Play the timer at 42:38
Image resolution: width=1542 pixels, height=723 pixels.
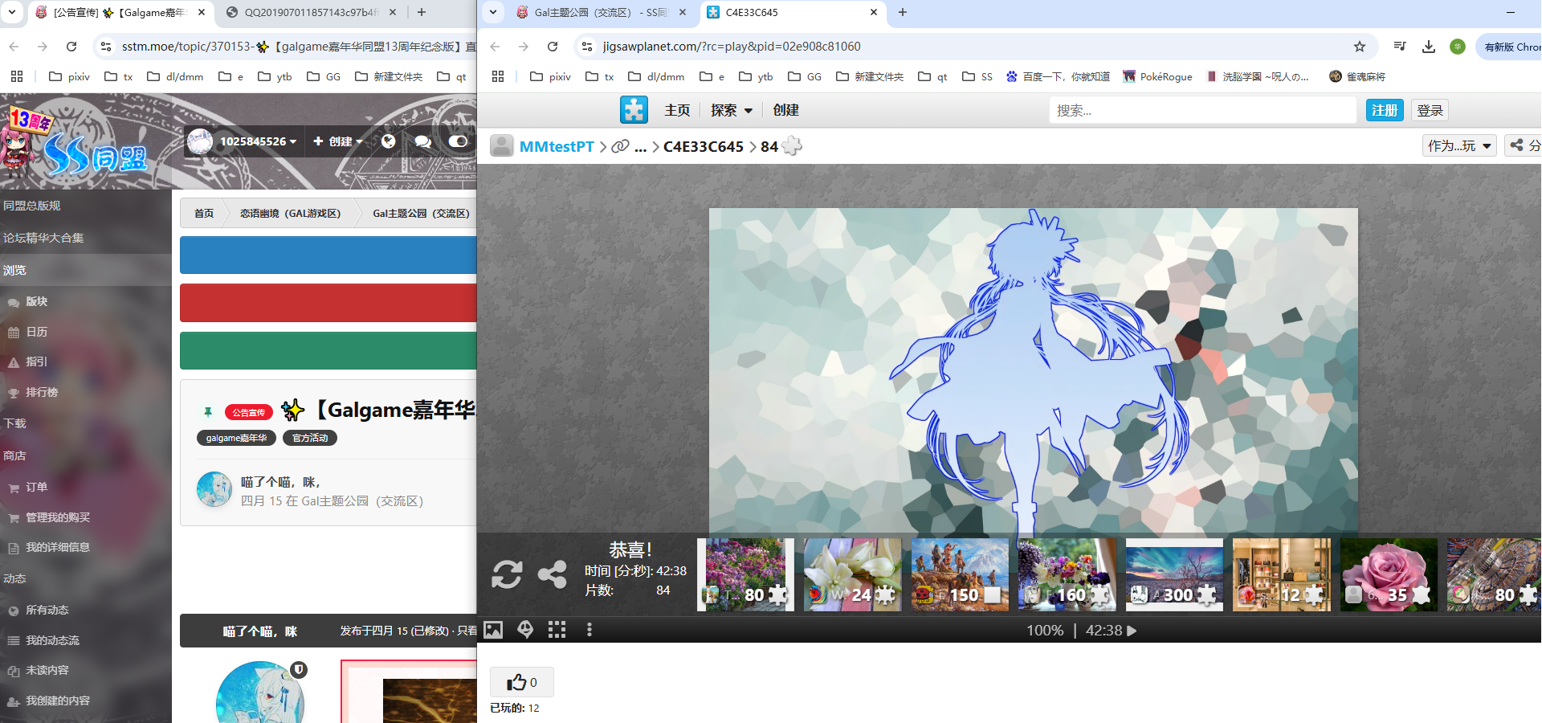[1132, 631]
